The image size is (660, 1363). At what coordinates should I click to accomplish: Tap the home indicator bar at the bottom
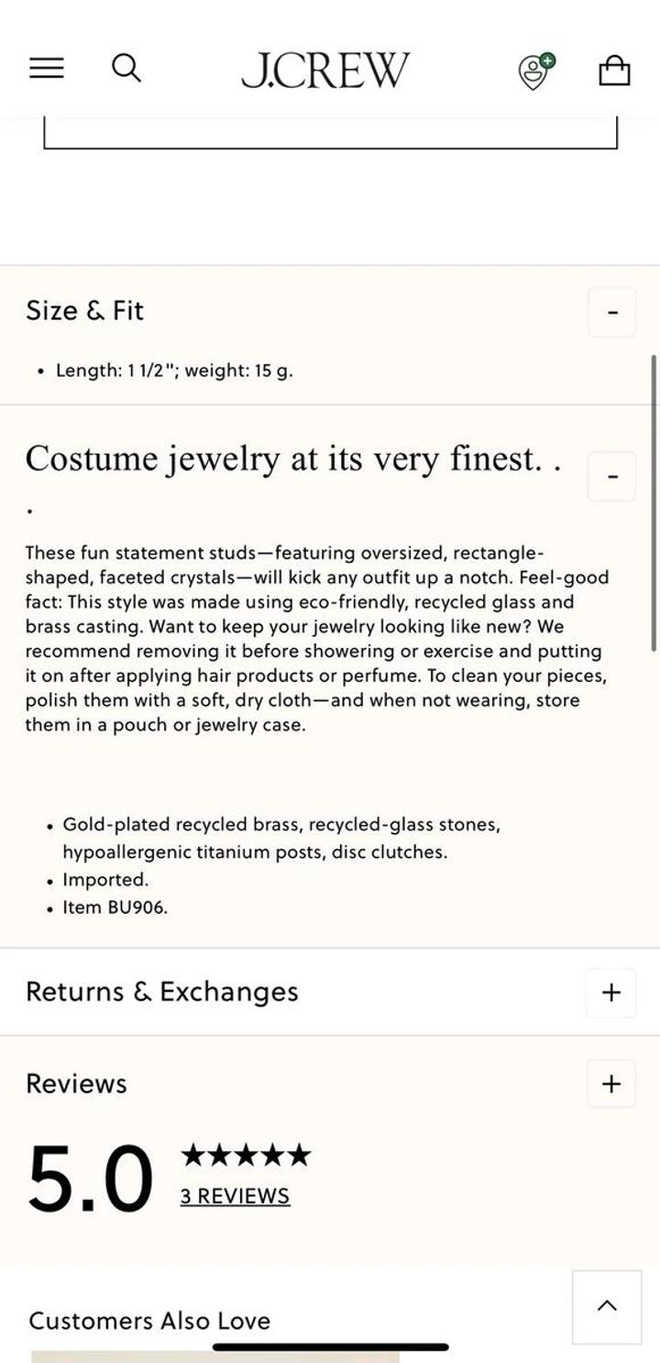330,1347
